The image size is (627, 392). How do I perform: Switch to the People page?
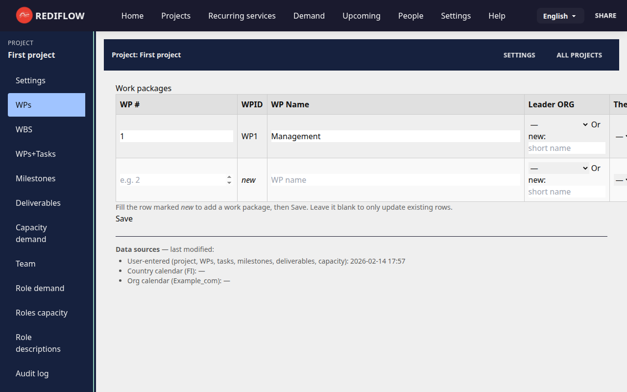[410, 16]
